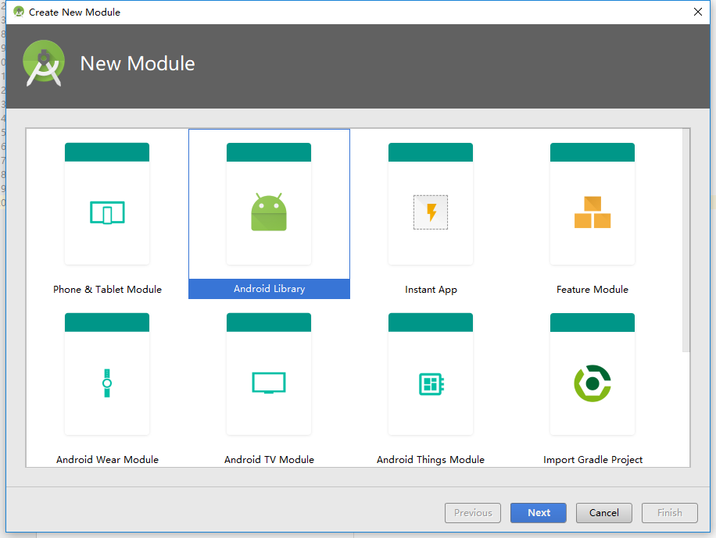
Task: Click the "Feature Module" label
Action: [x=592, y=290]
